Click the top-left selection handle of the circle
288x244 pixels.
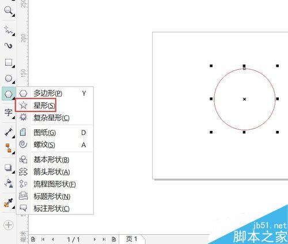pyautogui.click(x=211, y=66)
